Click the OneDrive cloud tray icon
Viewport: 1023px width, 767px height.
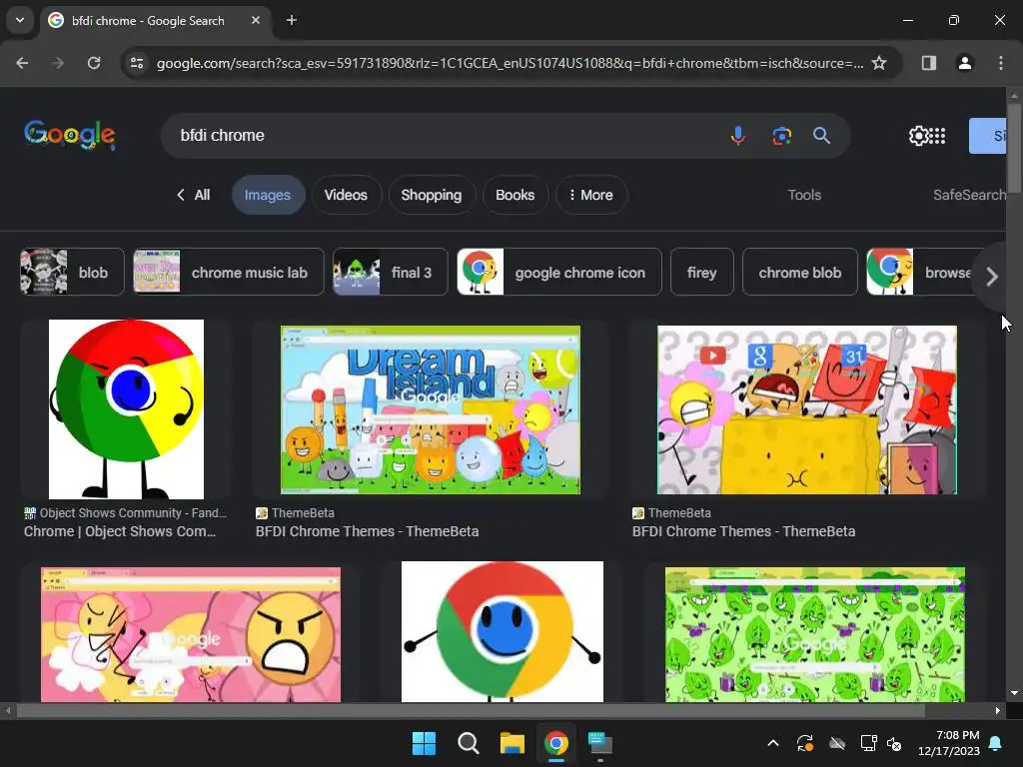837,743
